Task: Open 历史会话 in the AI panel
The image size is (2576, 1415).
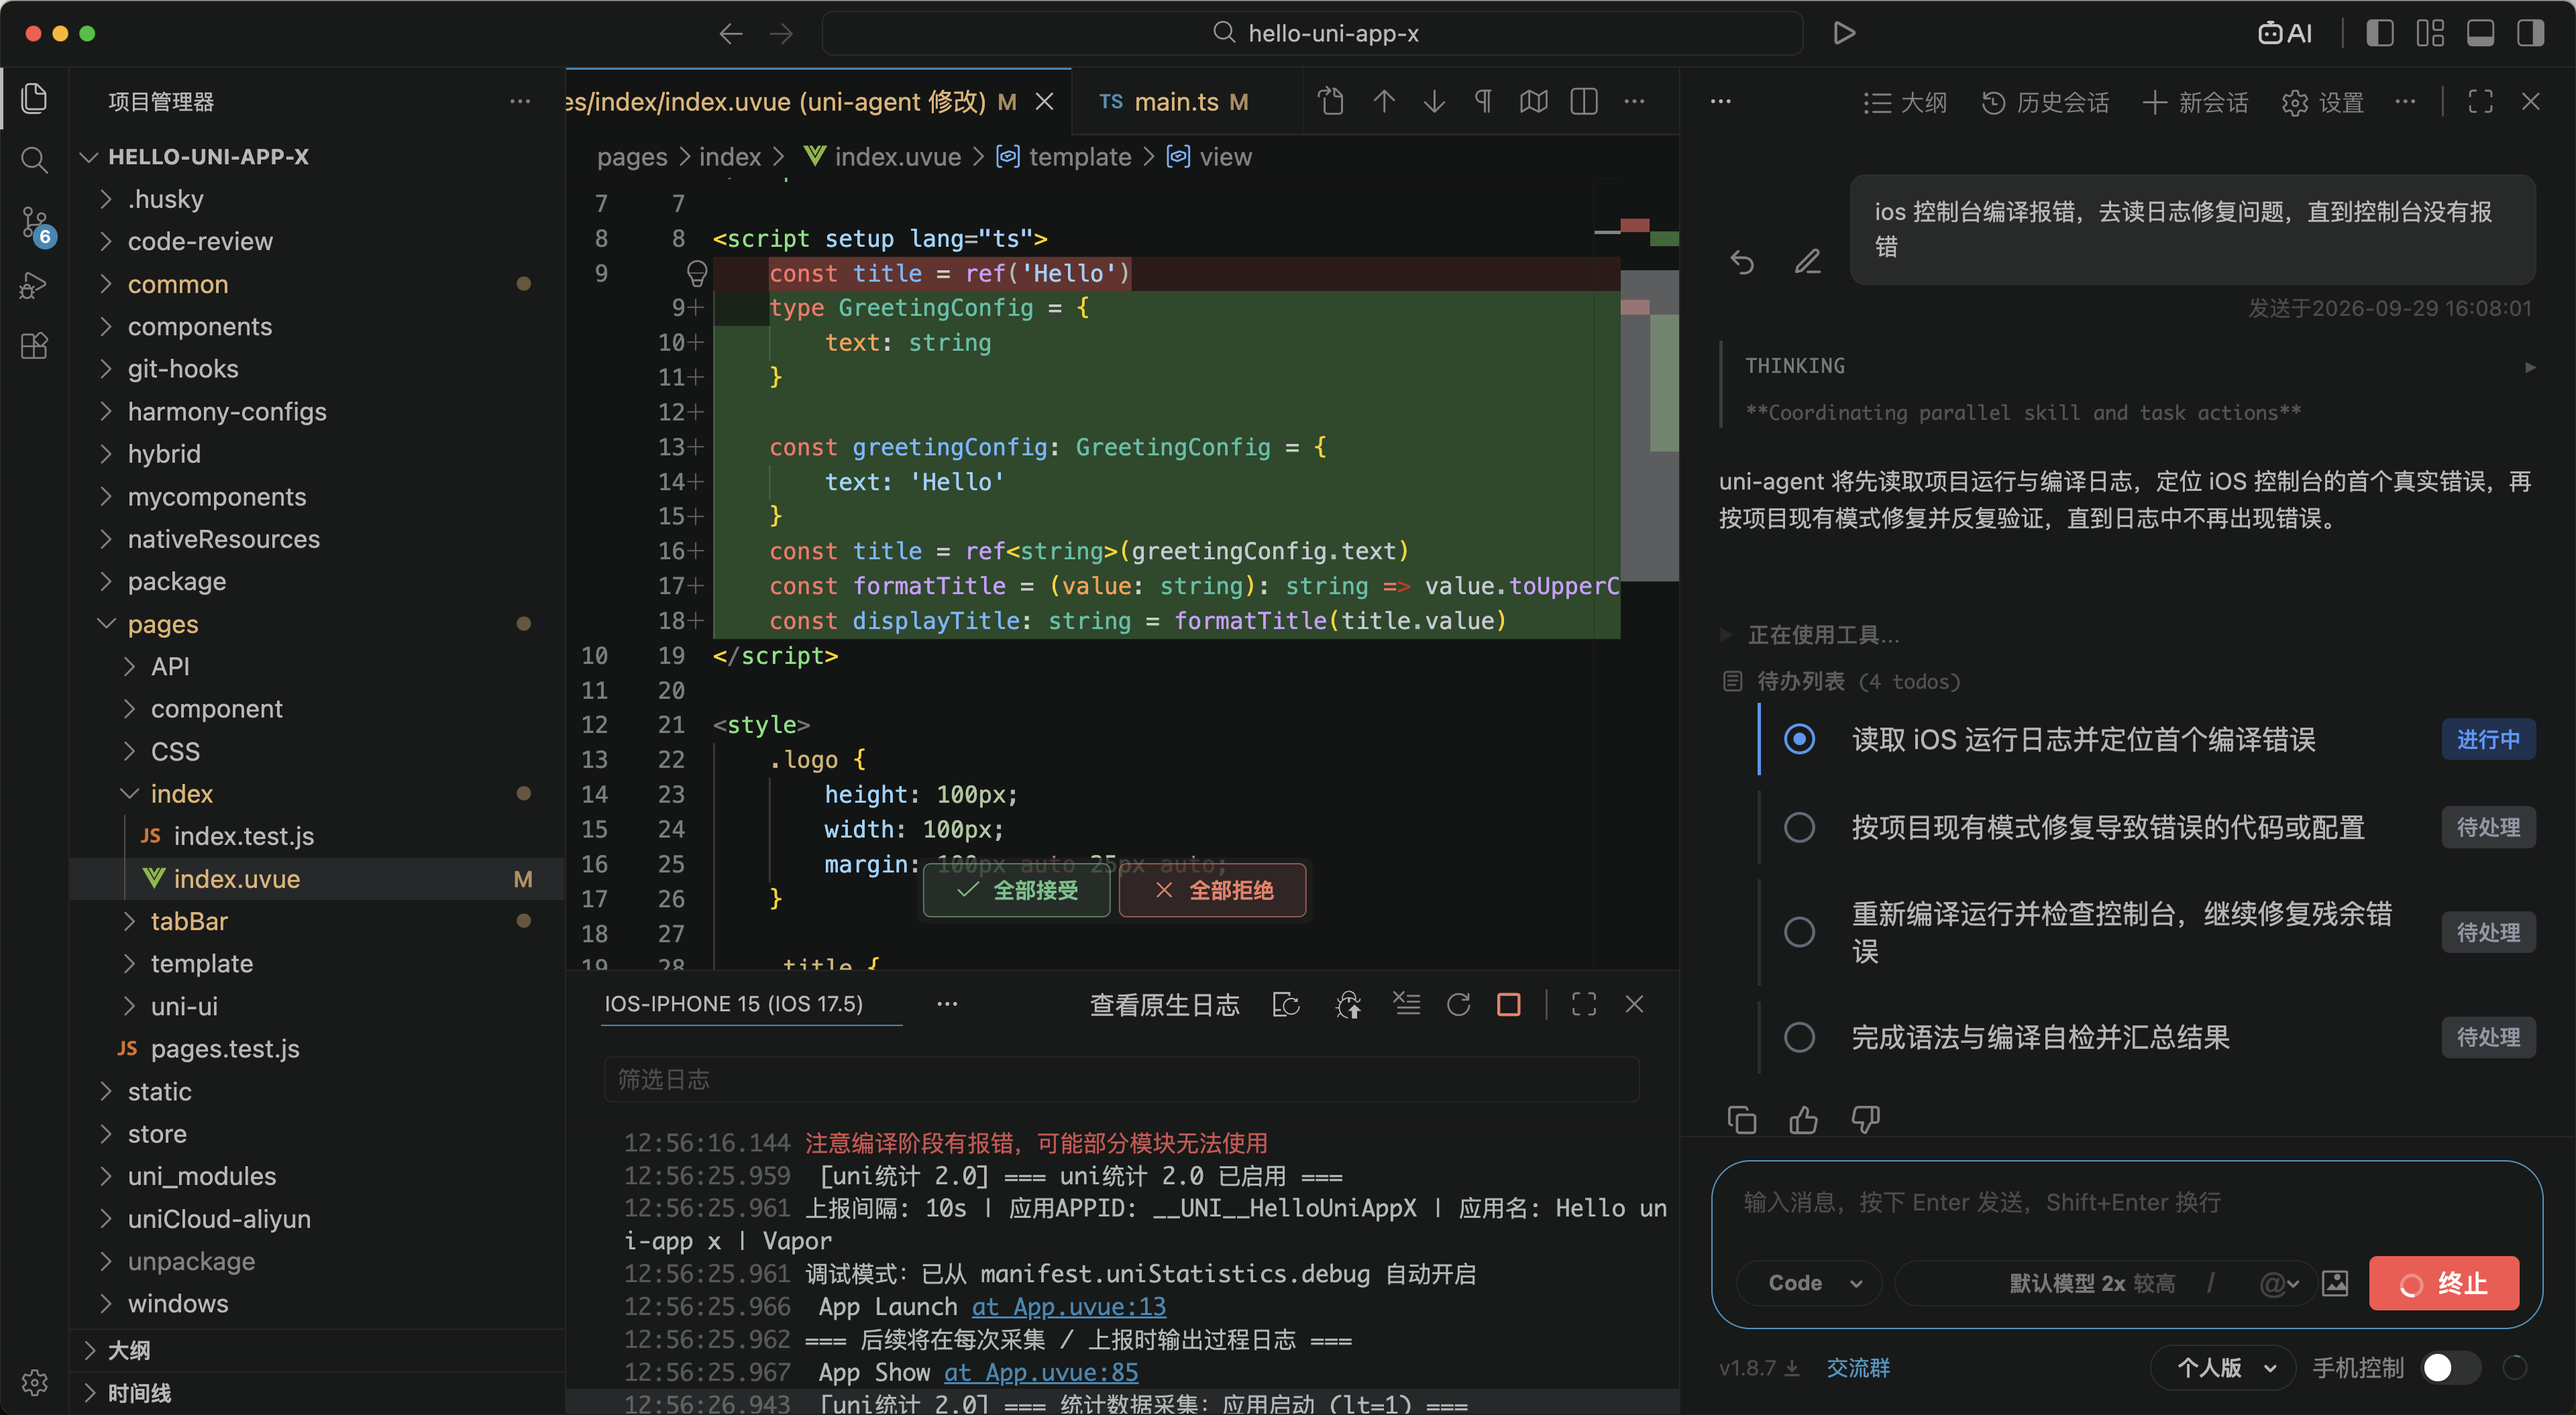Action: tap(2045, 102)
